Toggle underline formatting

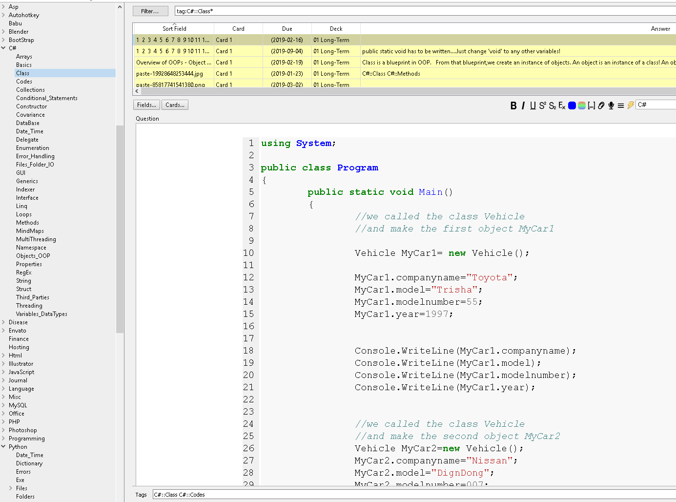click(533, 105)
